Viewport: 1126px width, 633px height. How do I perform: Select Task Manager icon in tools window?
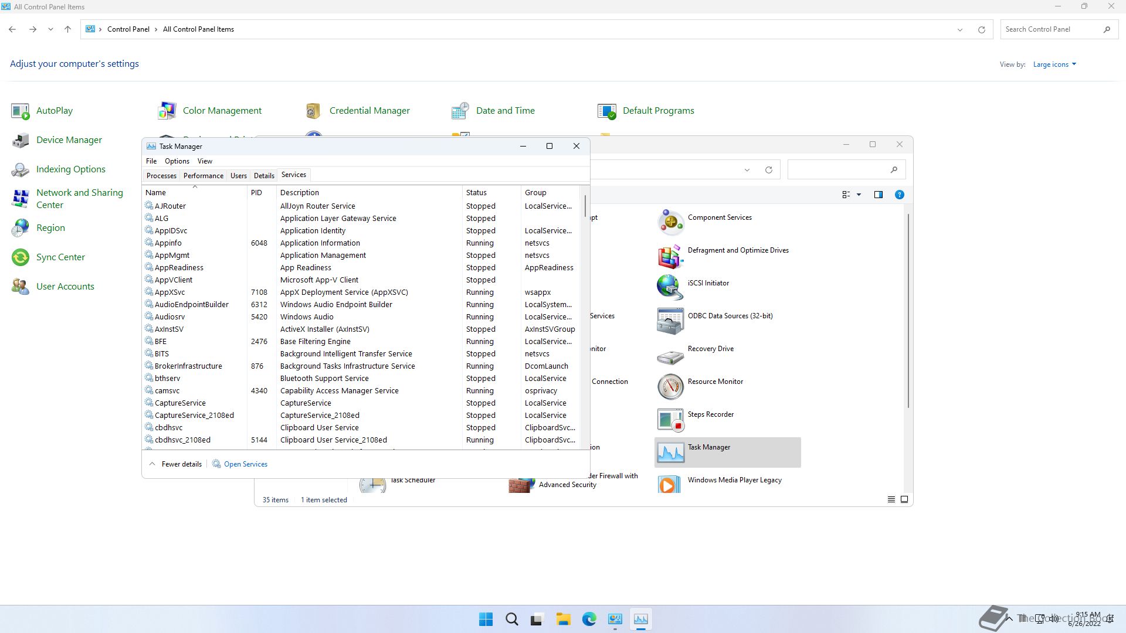coord(670,452)
